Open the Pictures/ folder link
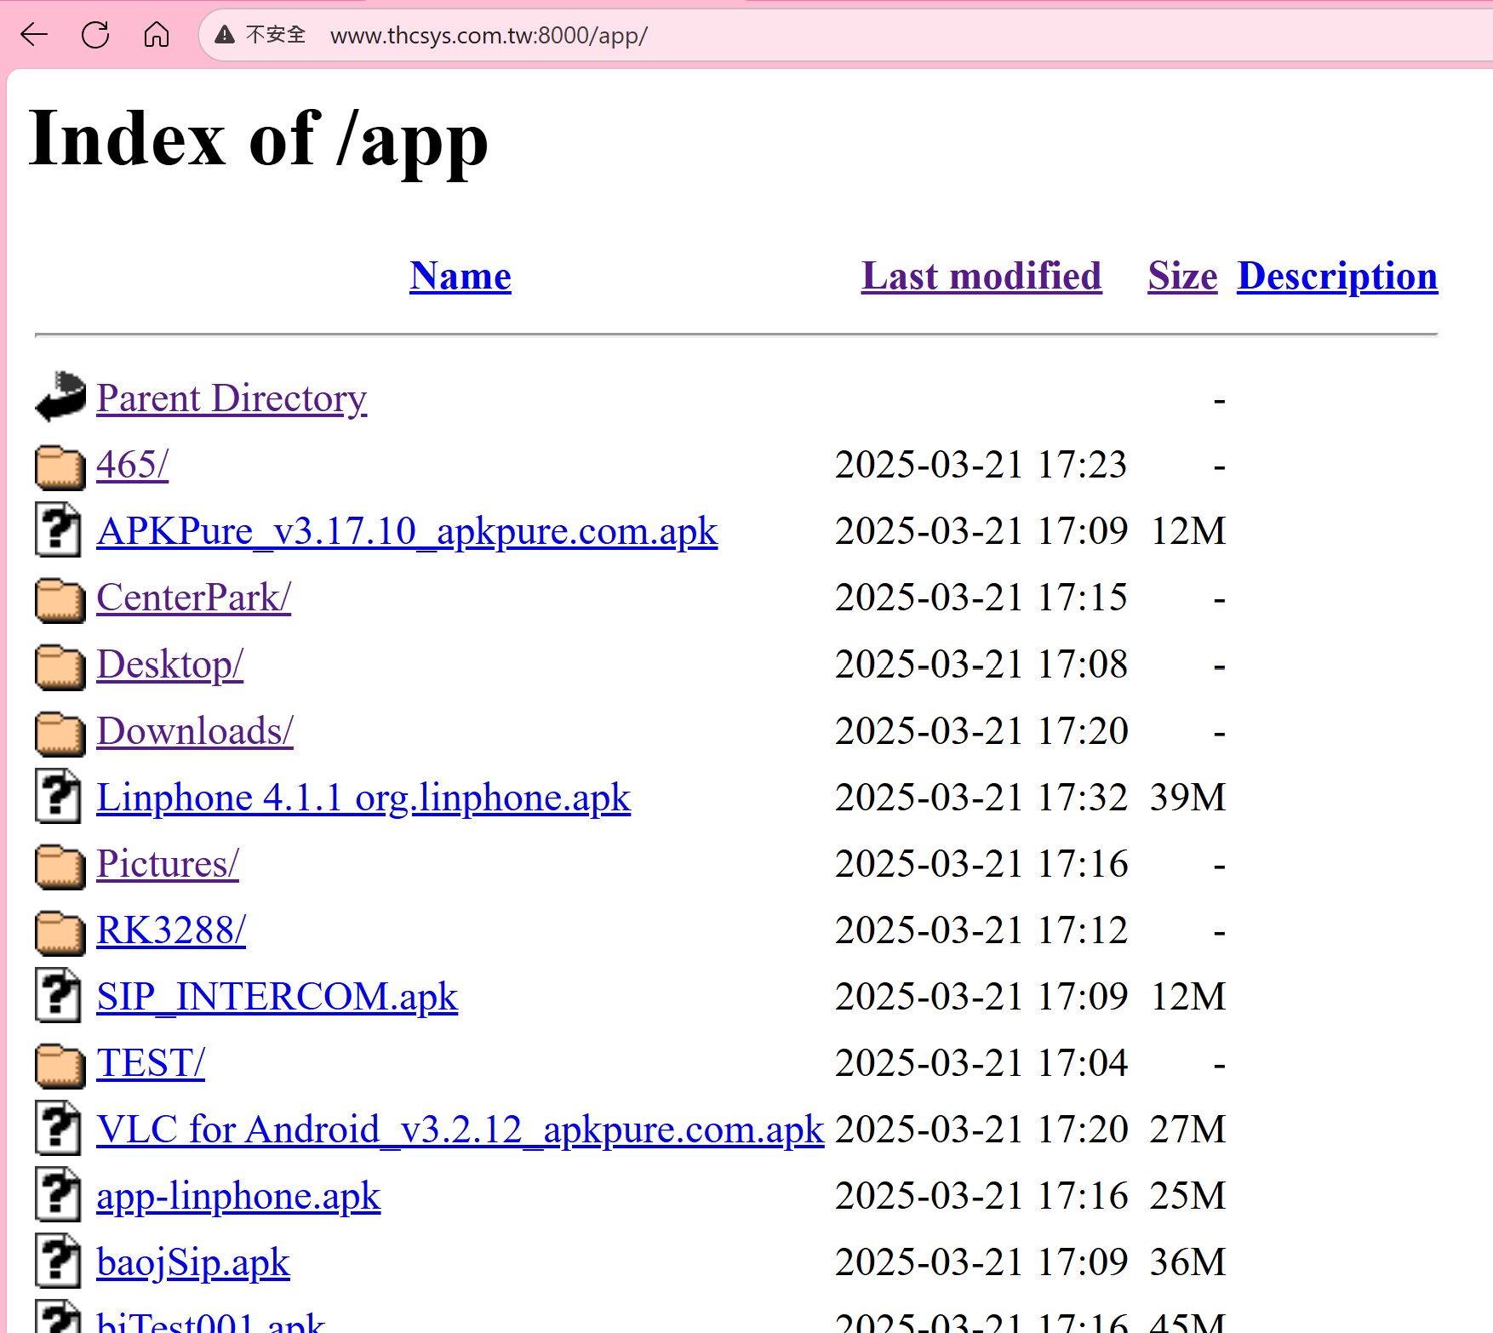Viewport: 1493px width, 1333px height. click(168, 864)
